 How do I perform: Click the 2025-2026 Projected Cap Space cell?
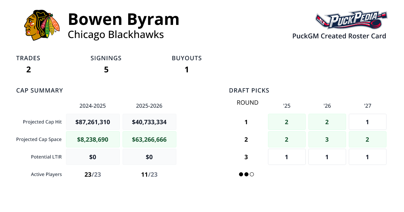tap(149, 139)
